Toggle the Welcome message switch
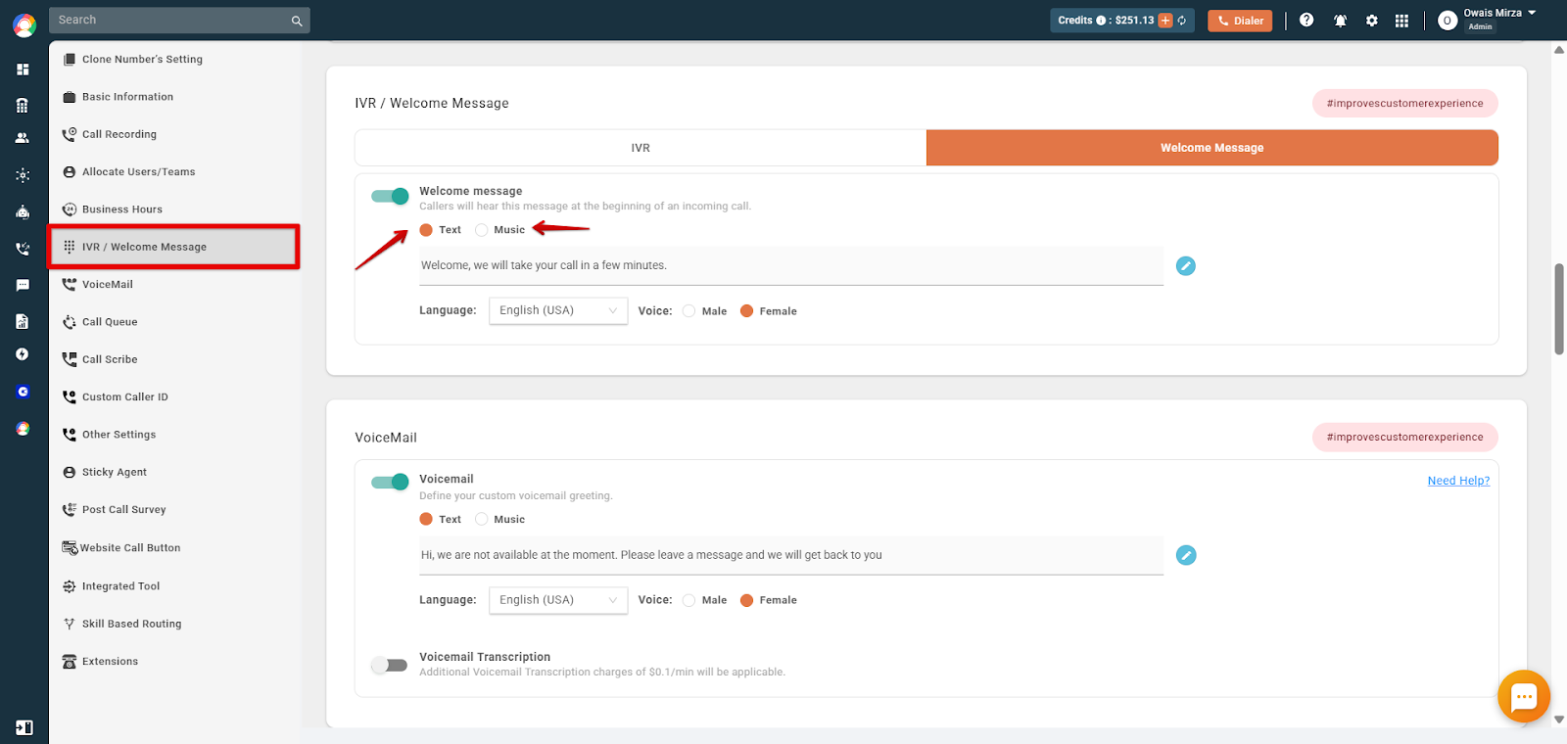This screenshot has width=1567, height=744. [x=390, y=196]
